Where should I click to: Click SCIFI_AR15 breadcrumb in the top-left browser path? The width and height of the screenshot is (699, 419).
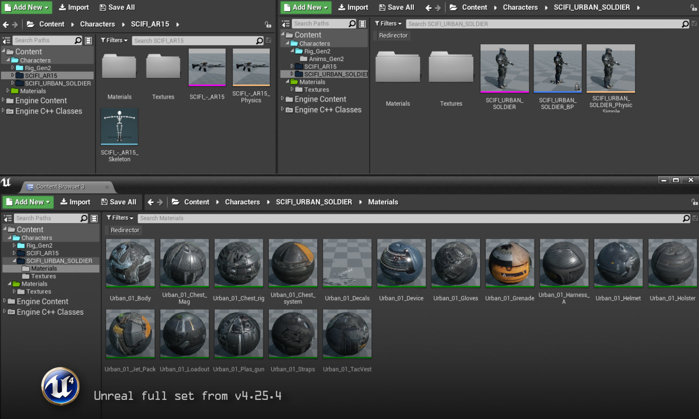tap(150, 24)
